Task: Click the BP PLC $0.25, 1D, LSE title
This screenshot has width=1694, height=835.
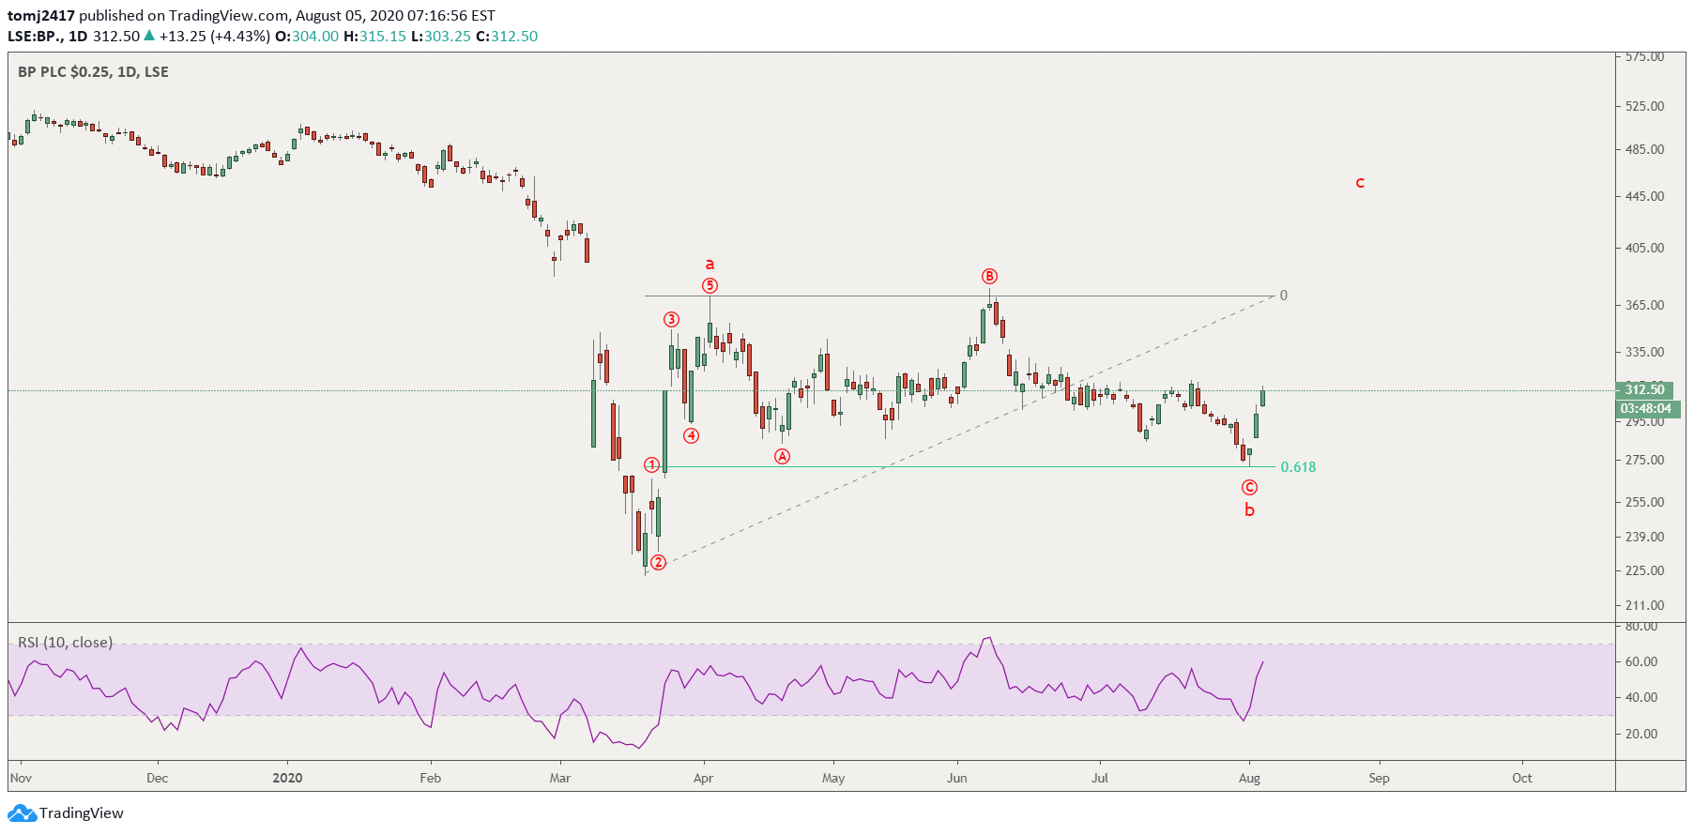Action: pyautogui.click(x=93, y=72)
